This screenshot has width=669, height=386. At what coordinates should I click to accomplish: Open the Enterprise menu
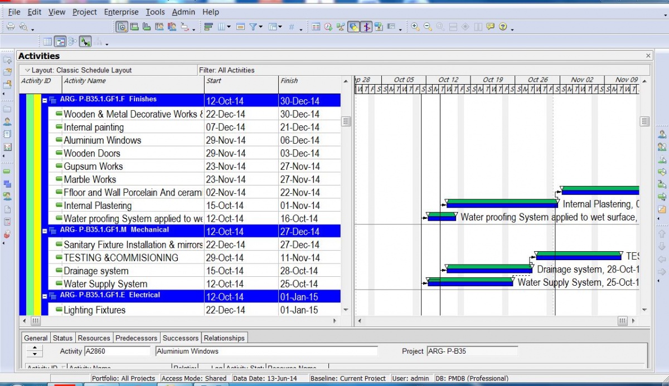121,12
